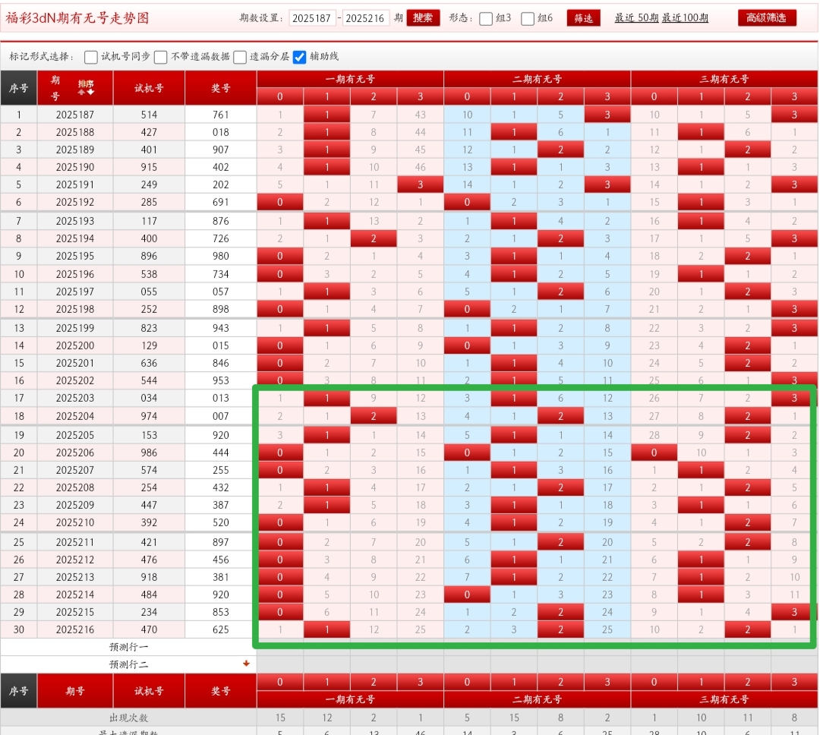Screen dimensions: 820x735
Task: Click period cell 2025193
Action: tap(75, 221)
